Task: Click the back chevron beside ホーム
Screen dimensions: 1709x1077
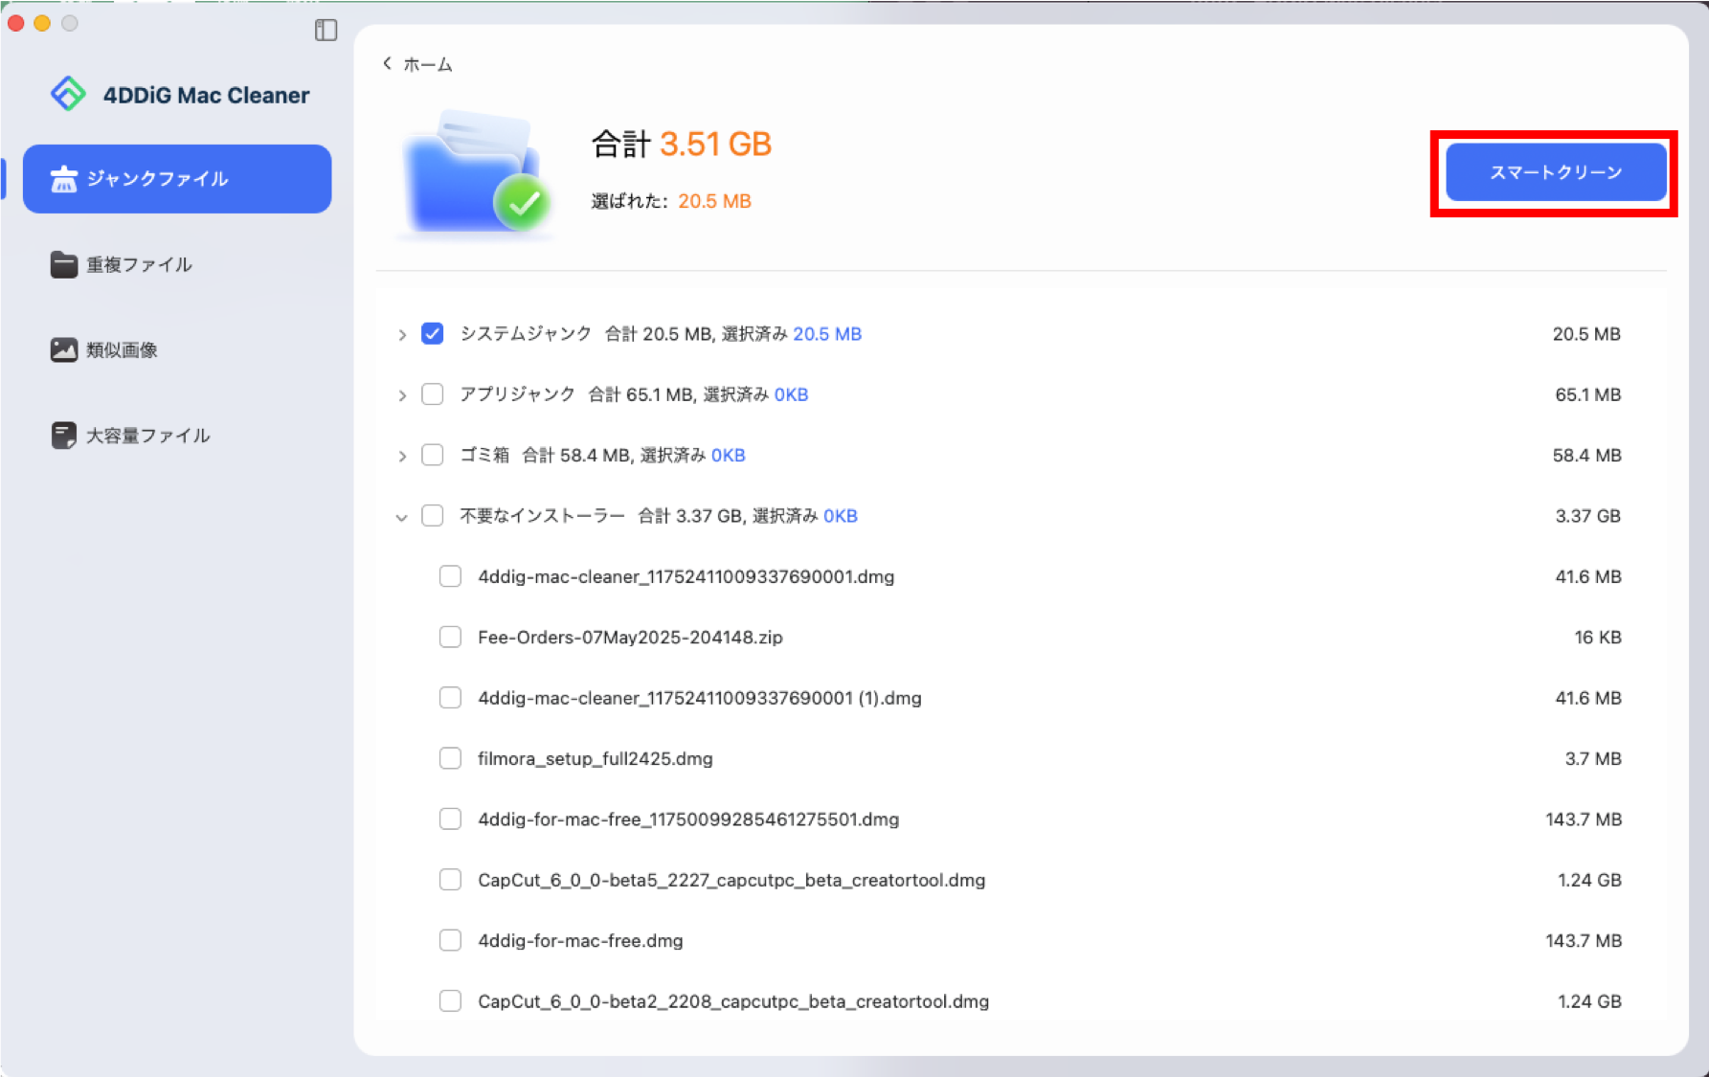Action: pyautogui.click(x=387, y=63)
